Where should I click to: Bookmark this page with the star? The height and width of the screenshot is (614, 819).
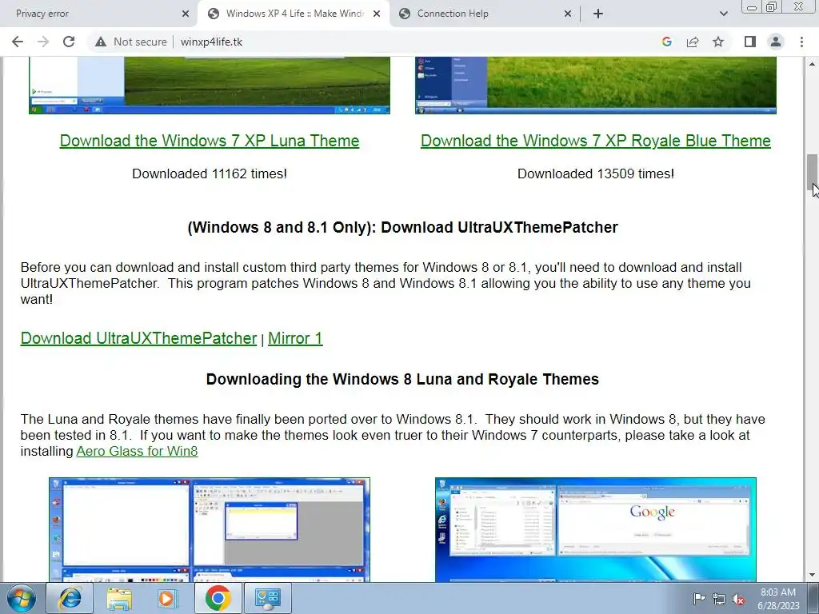tap(718, 42)
